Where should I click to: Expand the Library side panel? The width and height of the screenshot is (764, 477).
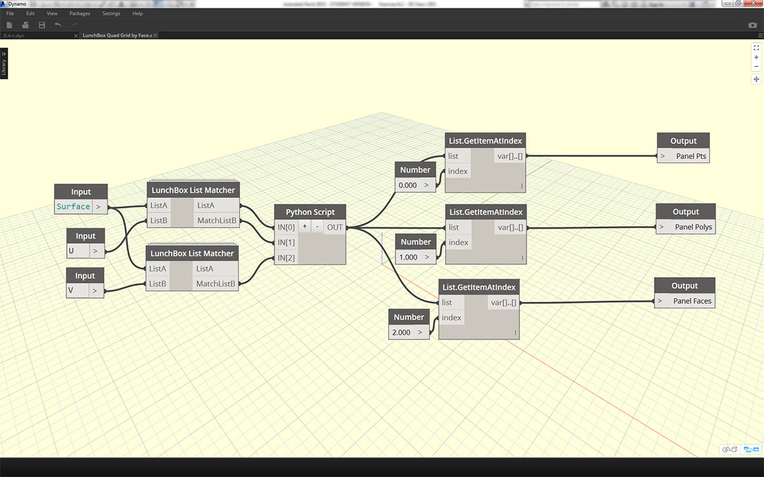point(4,64)
